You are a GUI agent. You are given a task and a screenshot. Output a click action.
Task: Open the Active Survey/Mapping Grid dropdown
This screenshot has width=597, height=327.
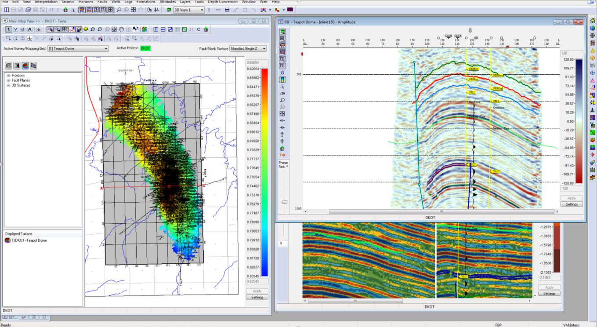pos(78,48)
